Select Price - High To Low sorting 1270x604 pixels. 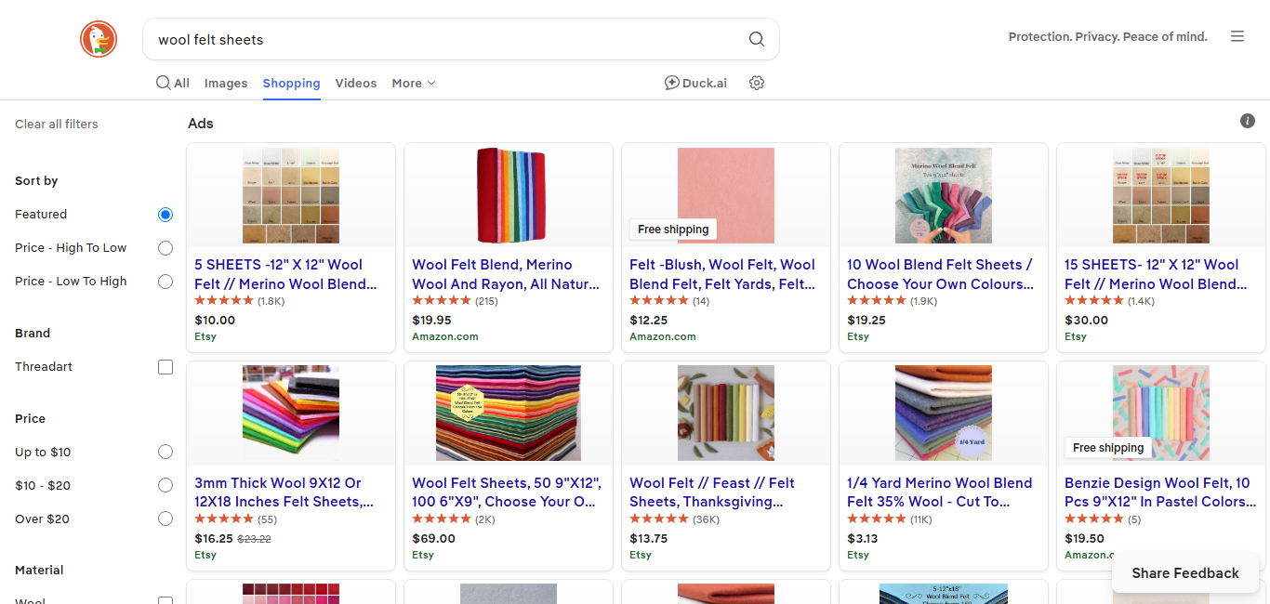pyautogui.click(x=165, y=248)
